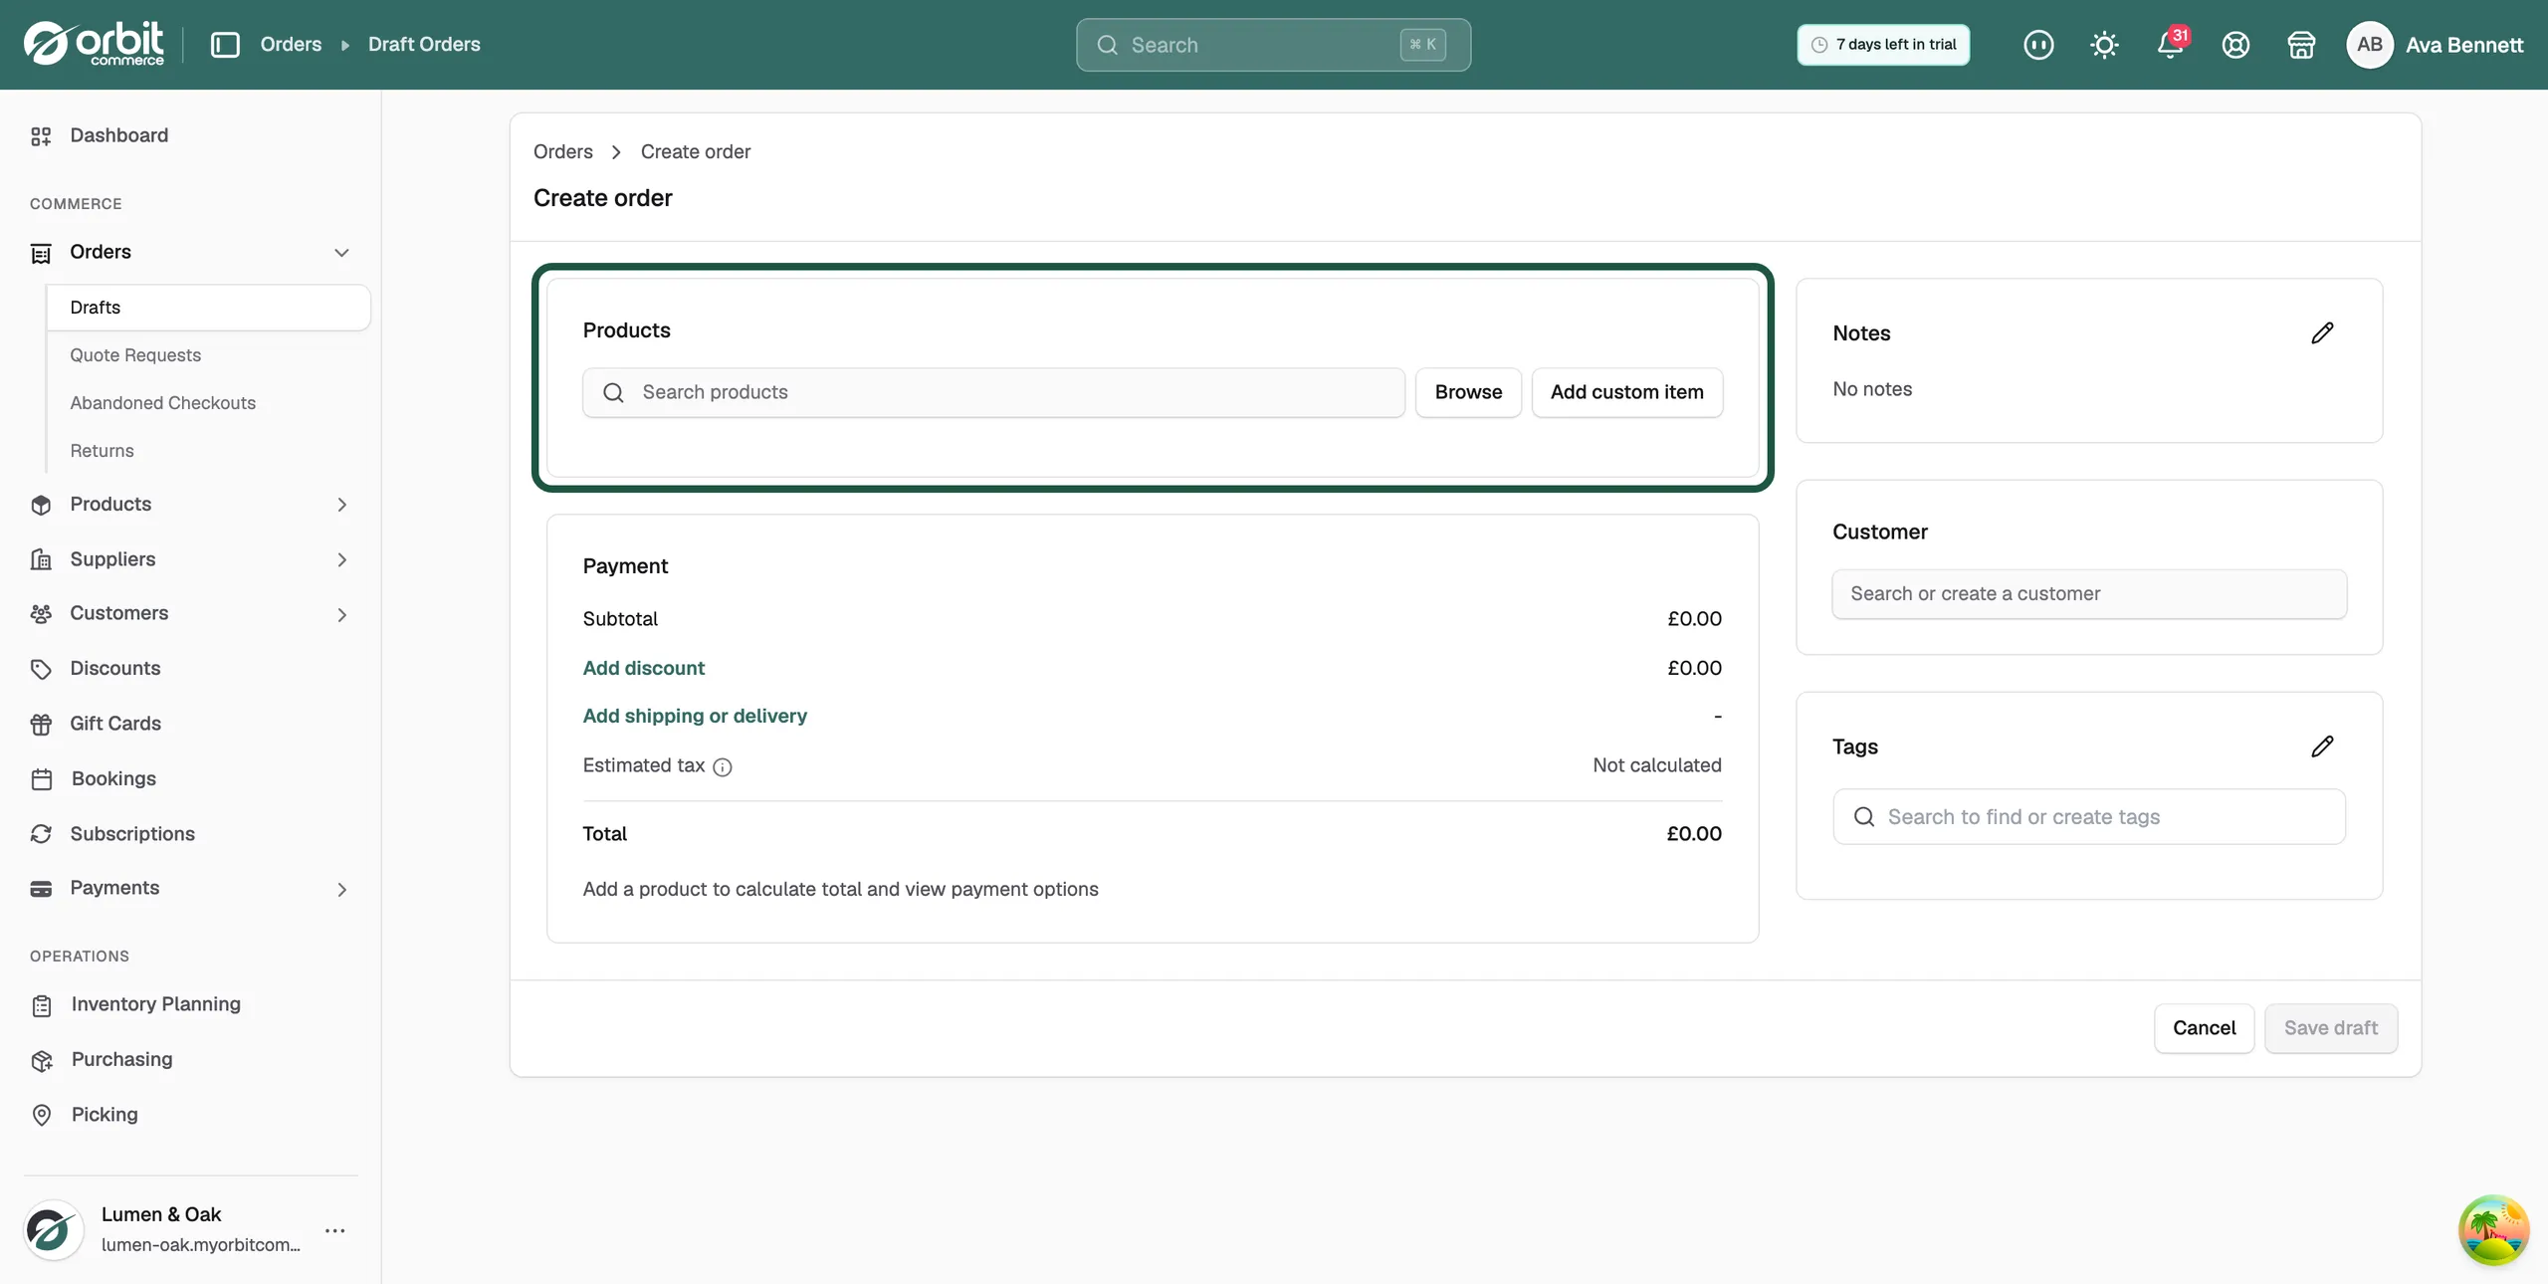Open the Inventory Planning page
Image resolution: width=2548 pixels, height=1284 pixels.
pyautogui.click(x=155, y=1004)
